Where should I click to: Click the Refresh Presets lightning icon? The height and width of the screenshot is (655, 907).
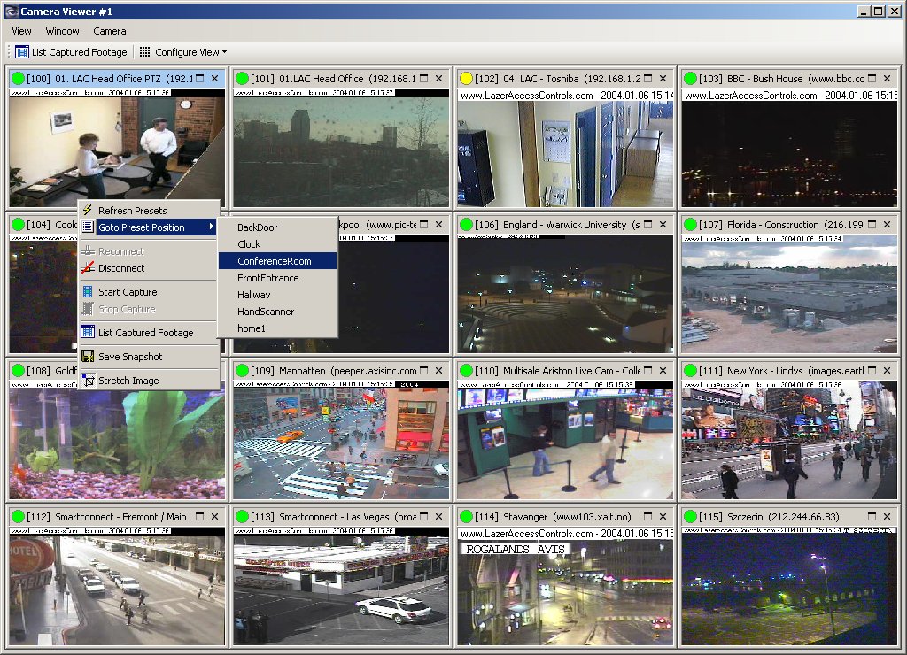(88, 211)
